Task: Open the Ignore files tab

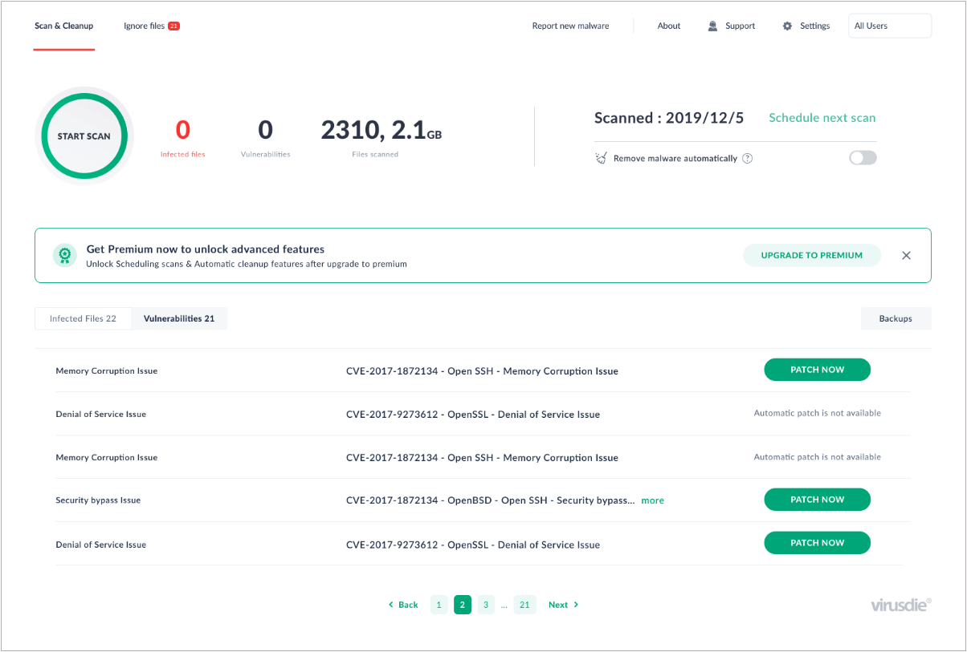Action: [152, 26]
